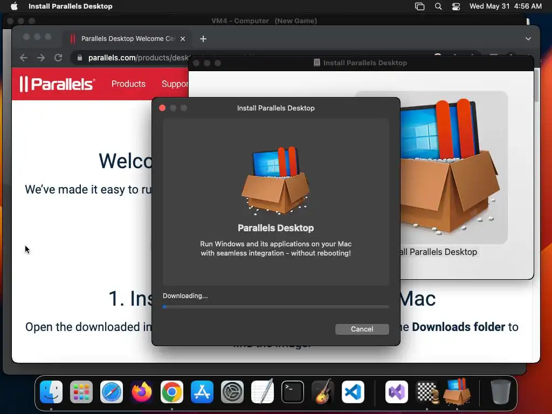552x414 pixels.
Task: Click the Parallels Desktop box icon in installer dialog
Action: tap(275, 180)
